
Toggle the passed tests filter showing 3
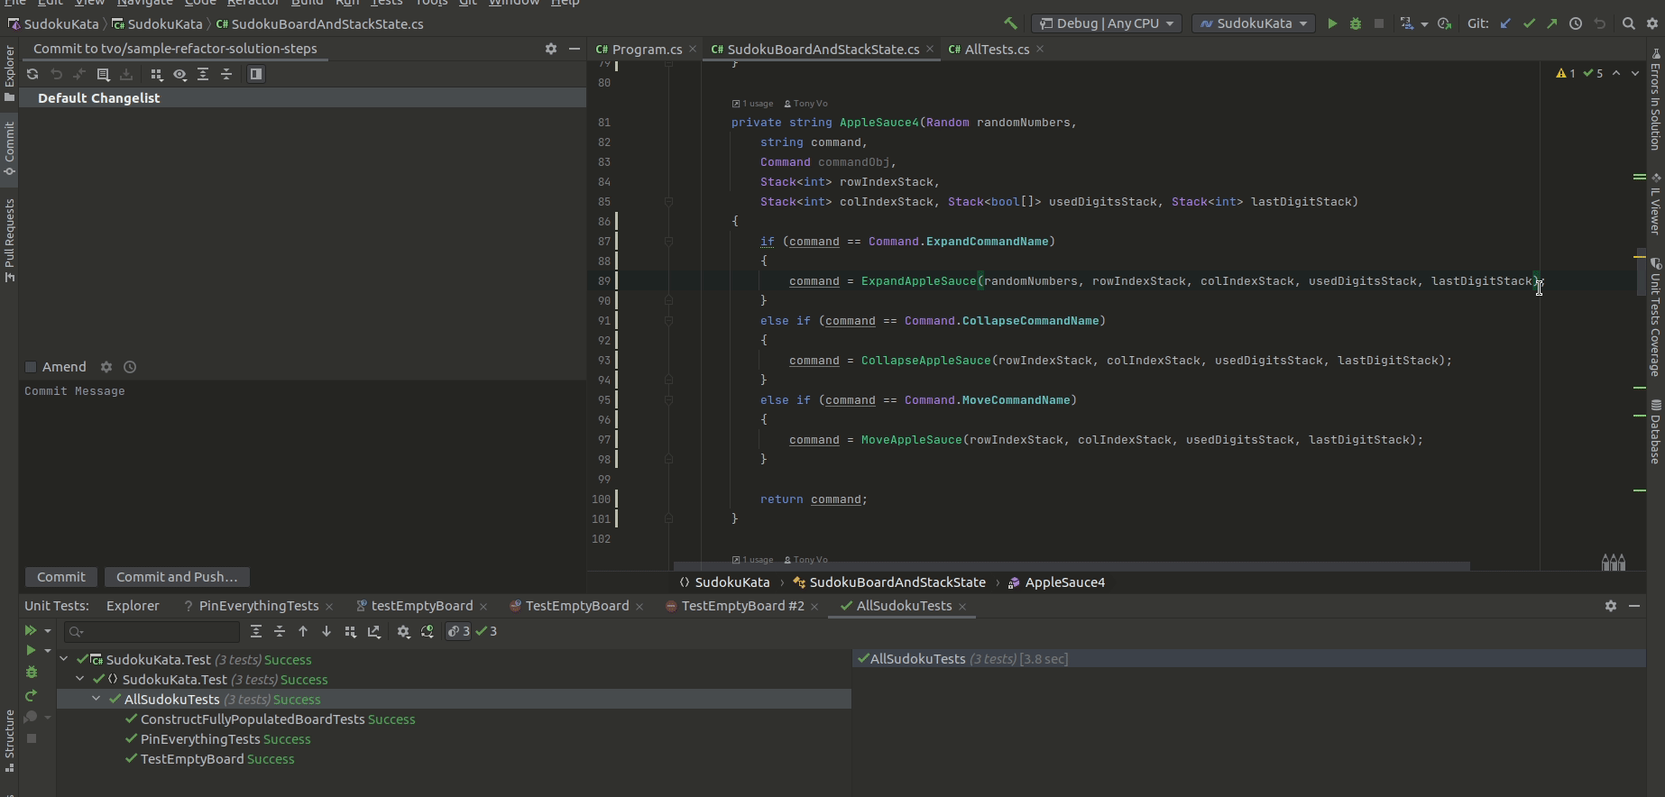click(487, 631)
